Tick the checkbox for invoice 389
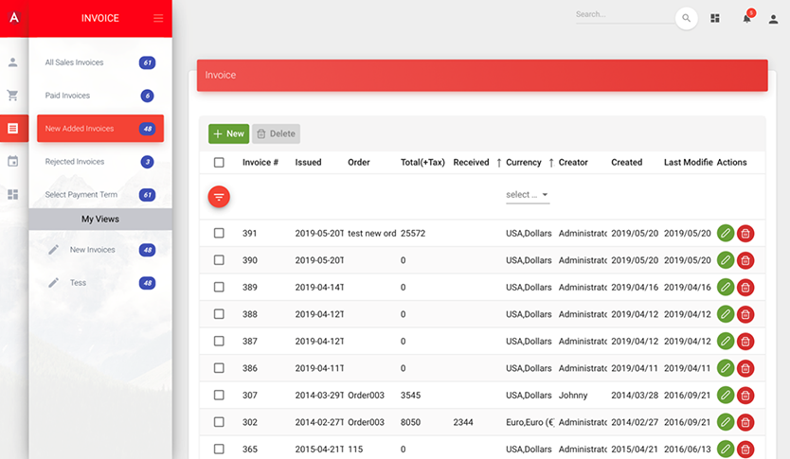The height and width of the screenshot is (459, 790). pyautogui.click(x=219, y=287)
